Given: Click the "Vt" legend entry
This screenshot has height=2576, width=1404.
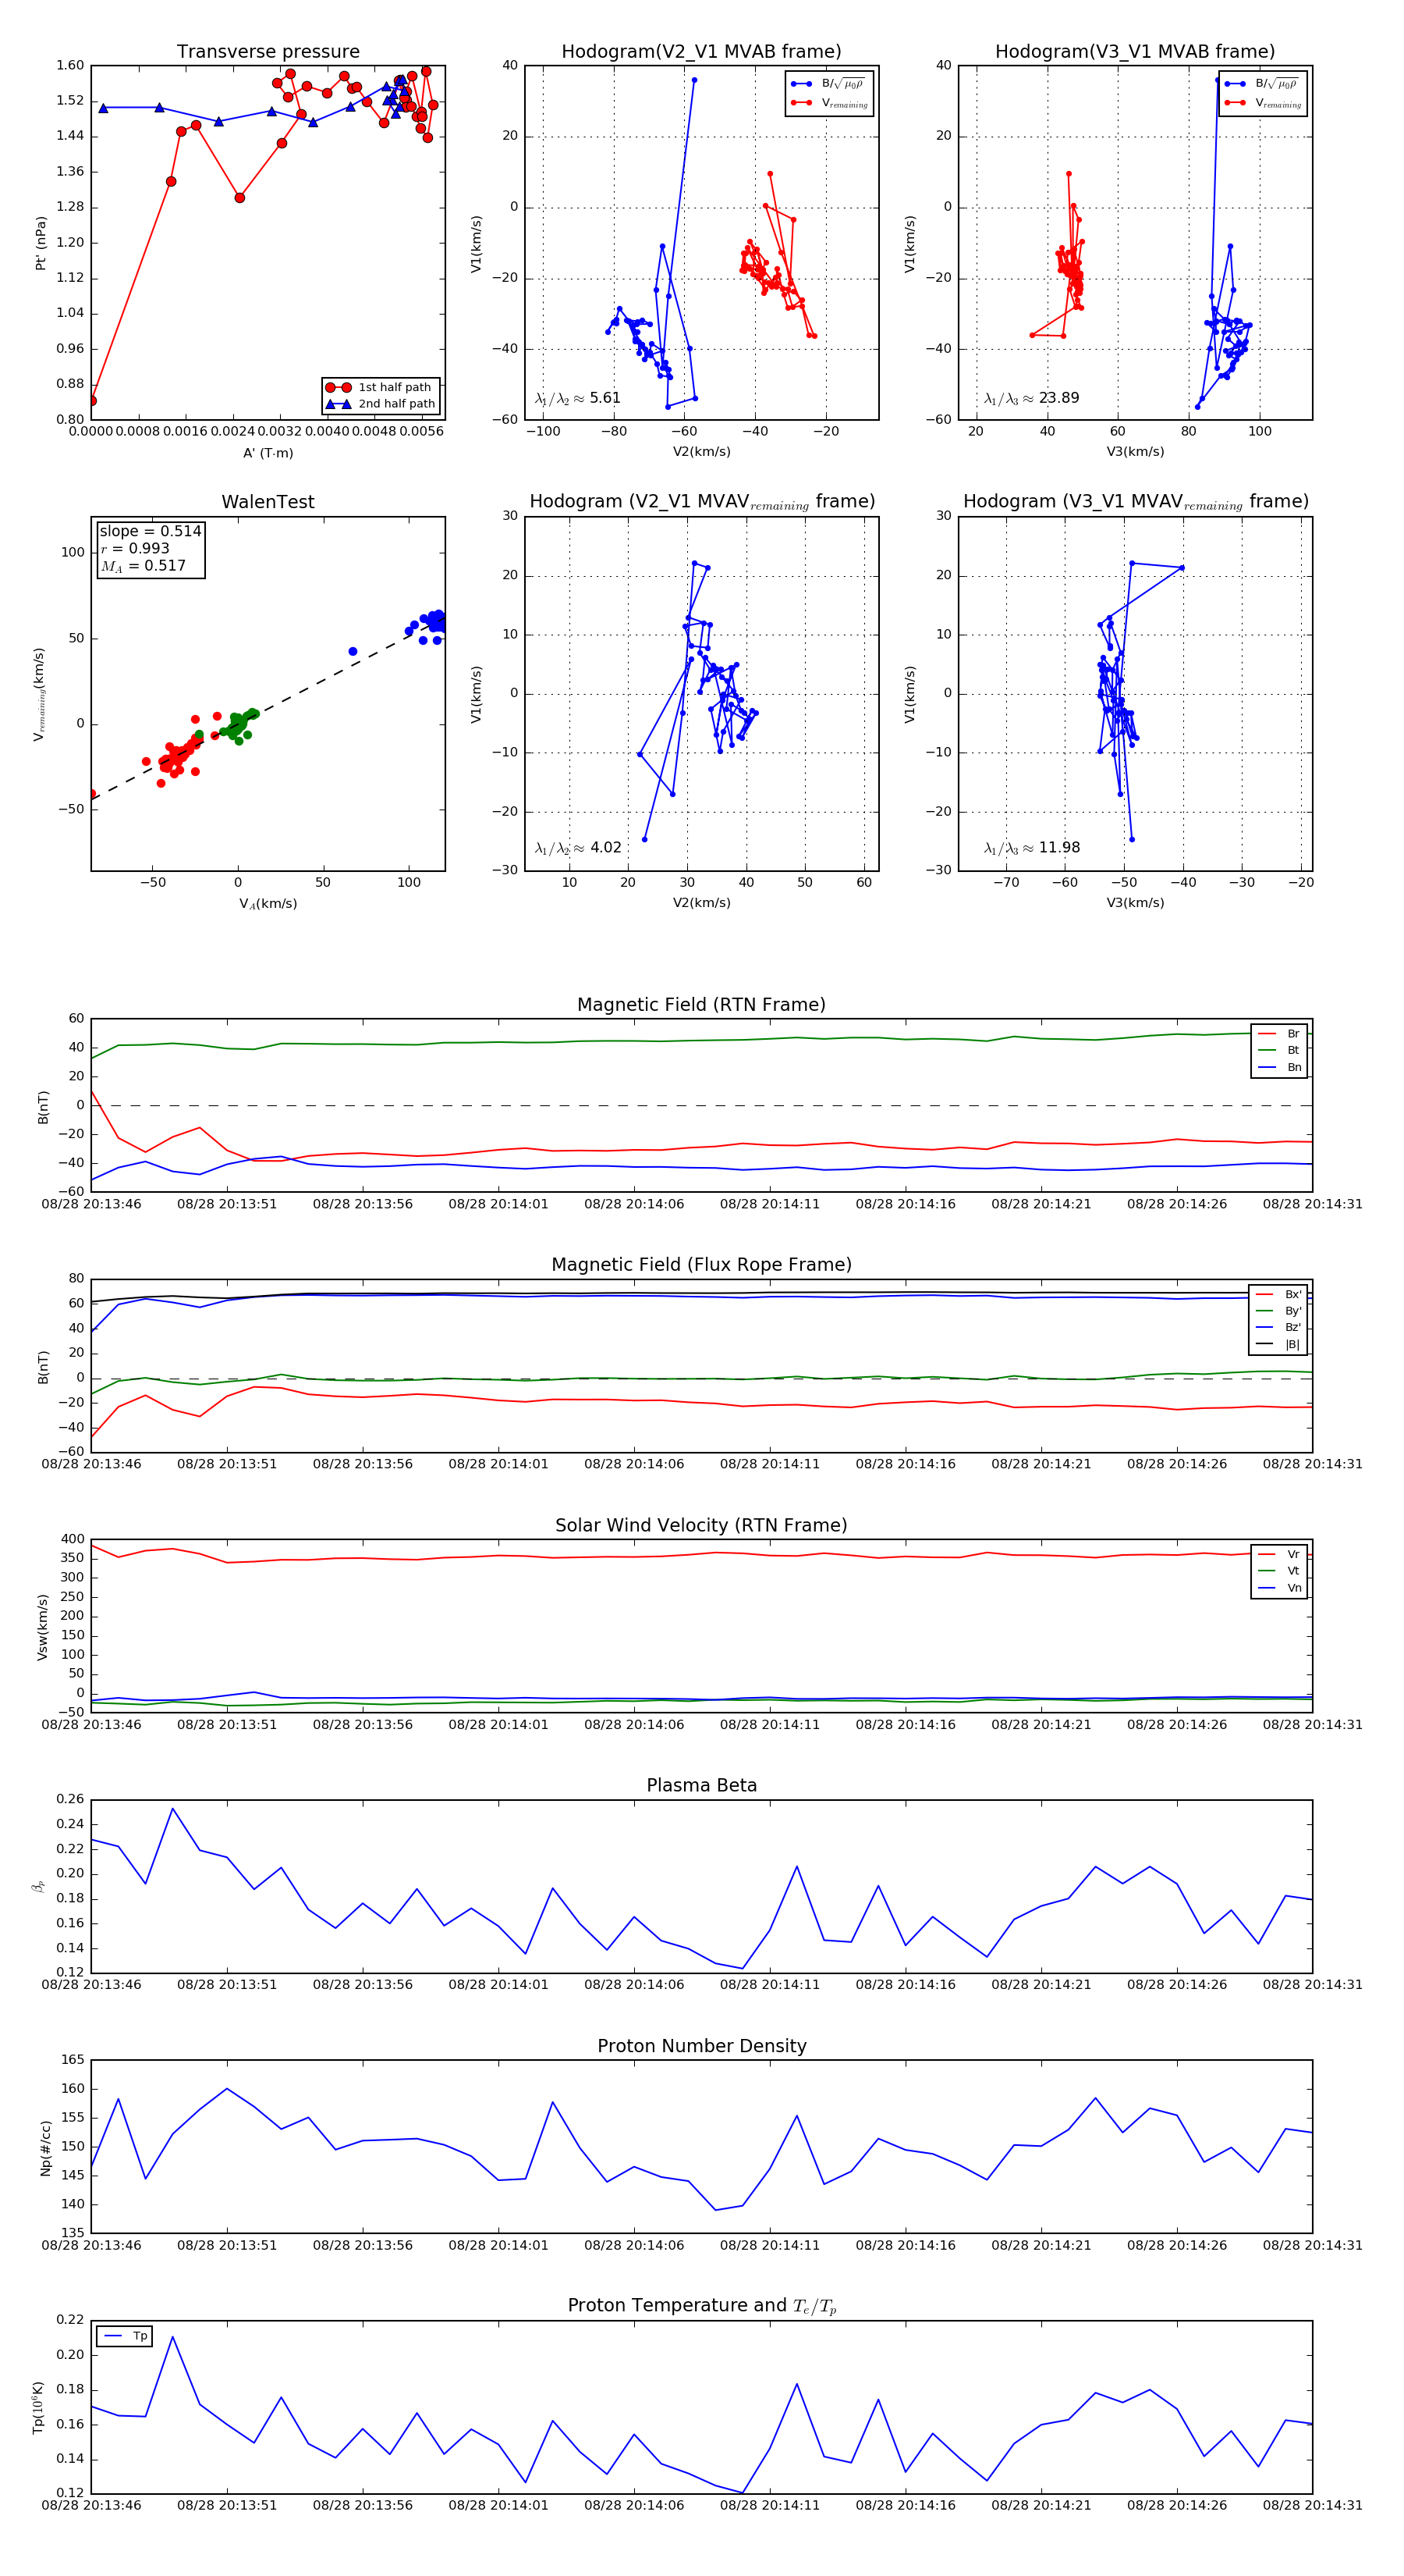Looking at the screenshot, I should pyautogui.click(x=1279, y=1571).
